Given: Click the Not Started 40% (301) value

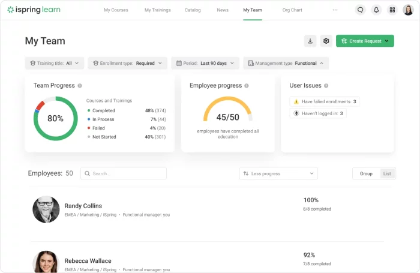Looking at the screenshot, I should tap(155, 137).
